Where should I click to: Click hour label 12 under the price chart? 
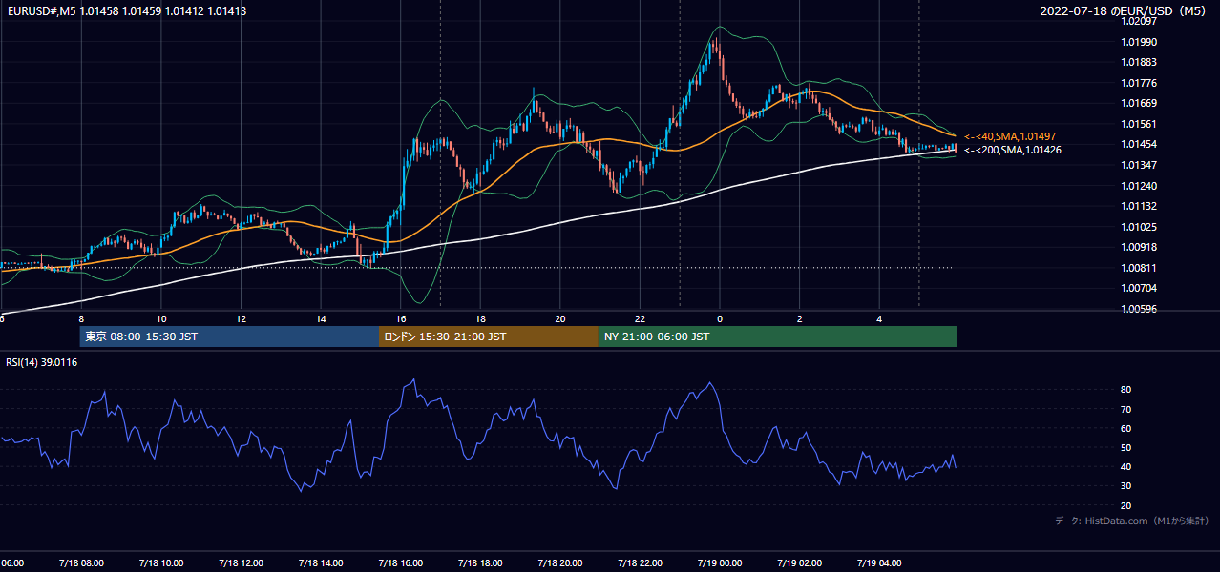tap(241, 318)
